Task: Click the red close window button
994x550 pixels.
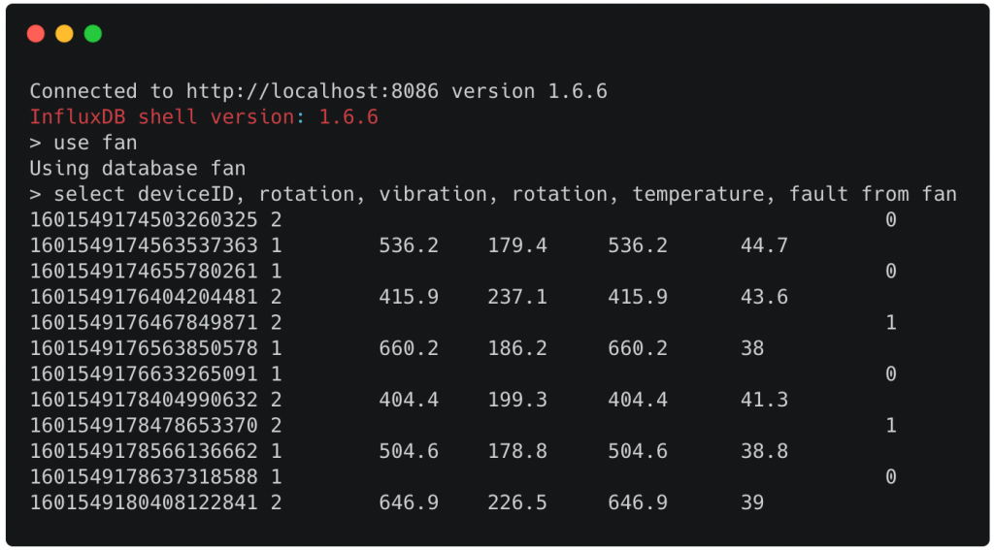Action: click(x=36, y=34)
